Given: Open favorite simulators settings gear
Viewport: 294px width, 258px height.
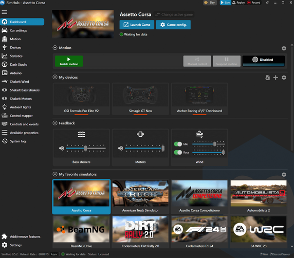Looking at the screenshot, I should tap(284, 175).
